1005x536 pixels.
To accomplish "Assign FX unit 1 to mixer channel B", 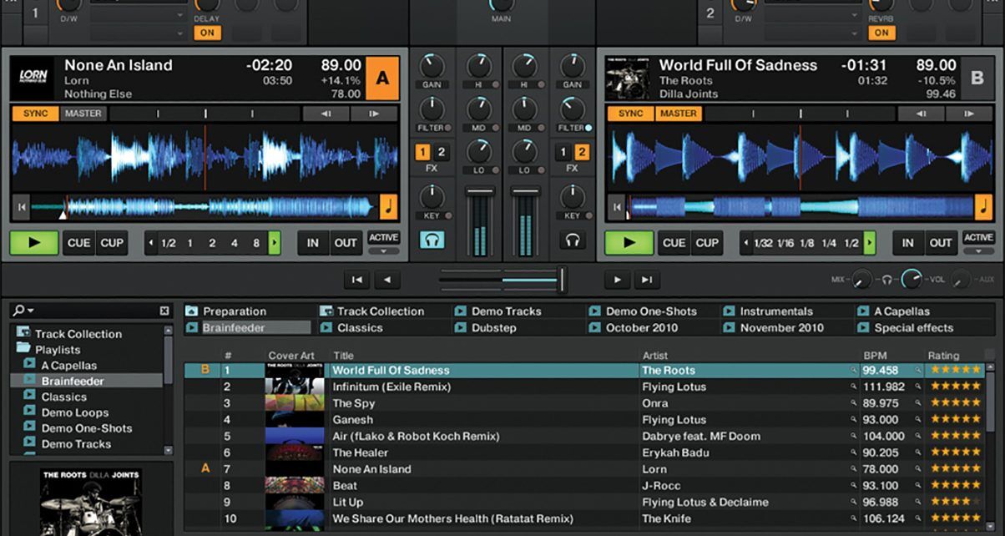I will tap(563, 152).
